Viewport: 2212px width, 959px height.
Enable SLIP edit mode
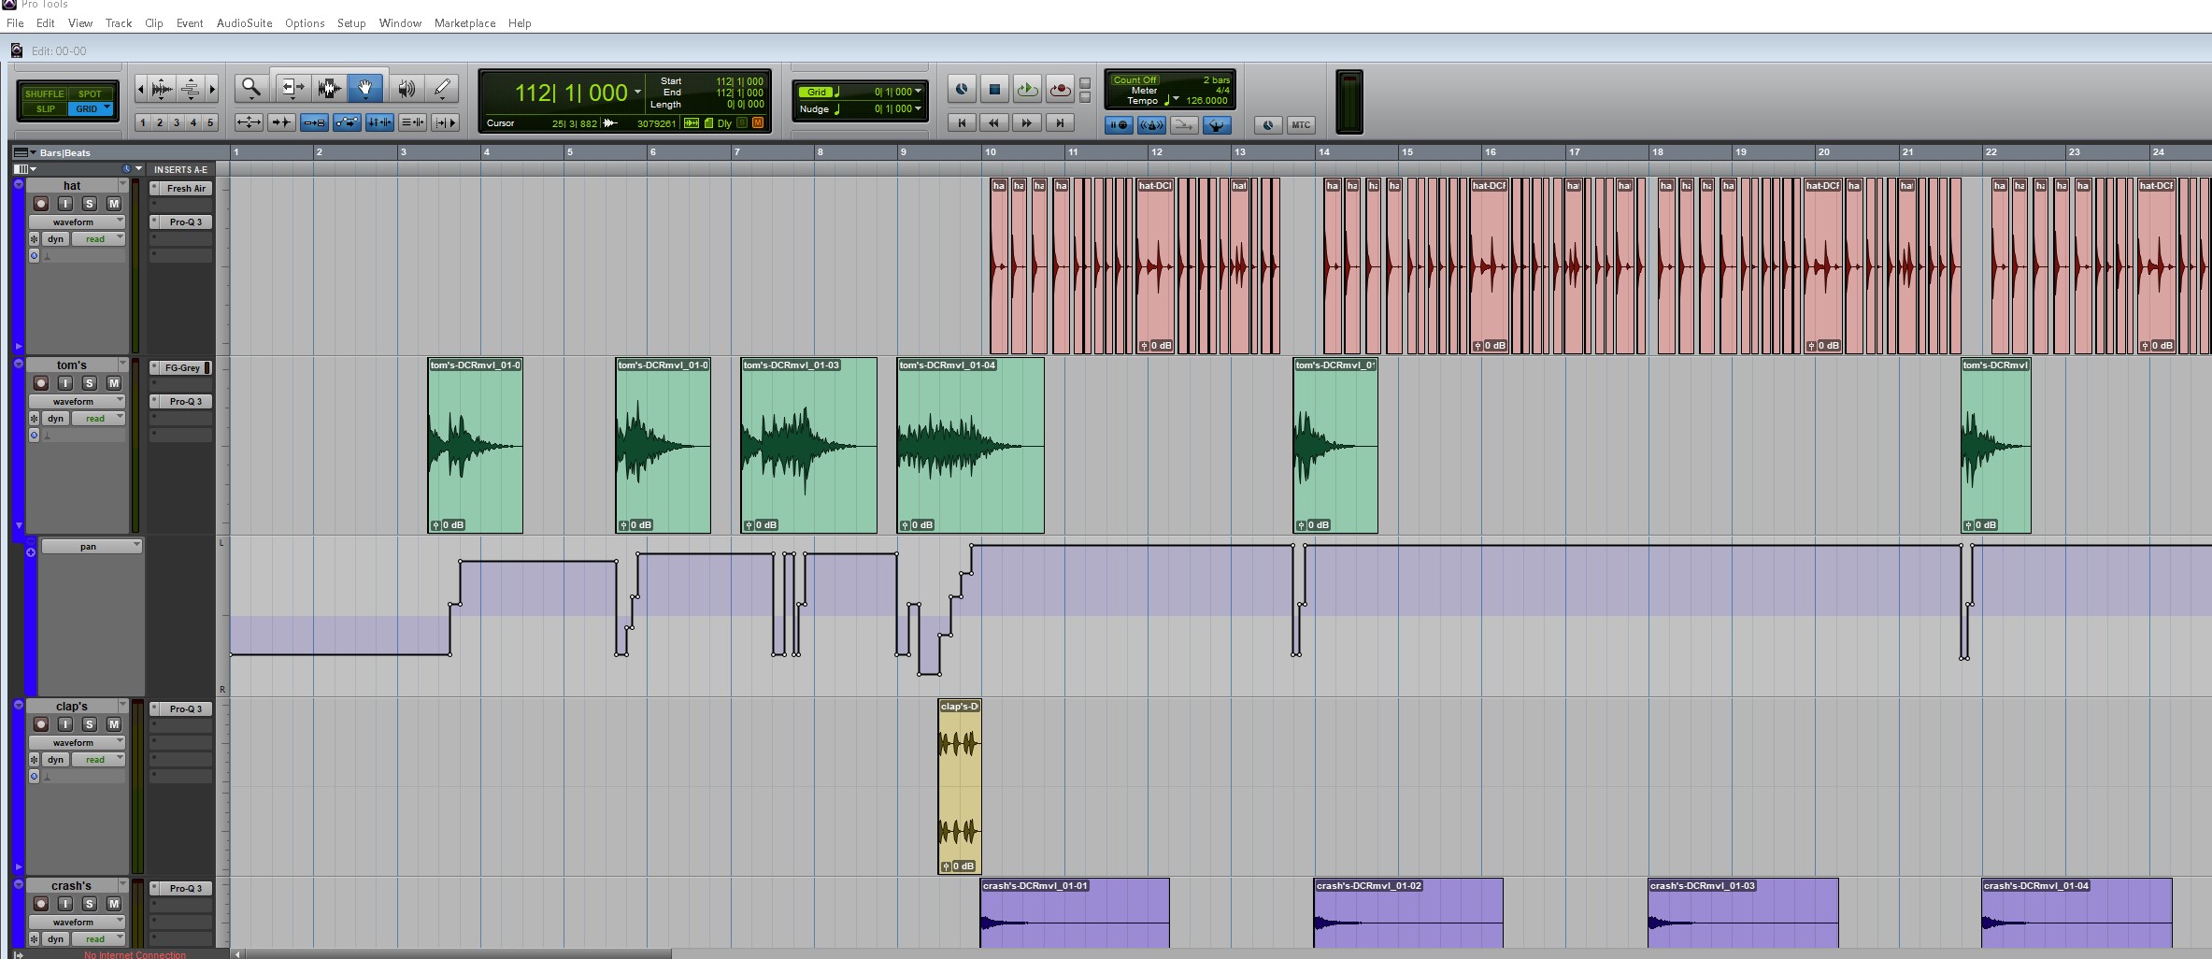(45, 108)
